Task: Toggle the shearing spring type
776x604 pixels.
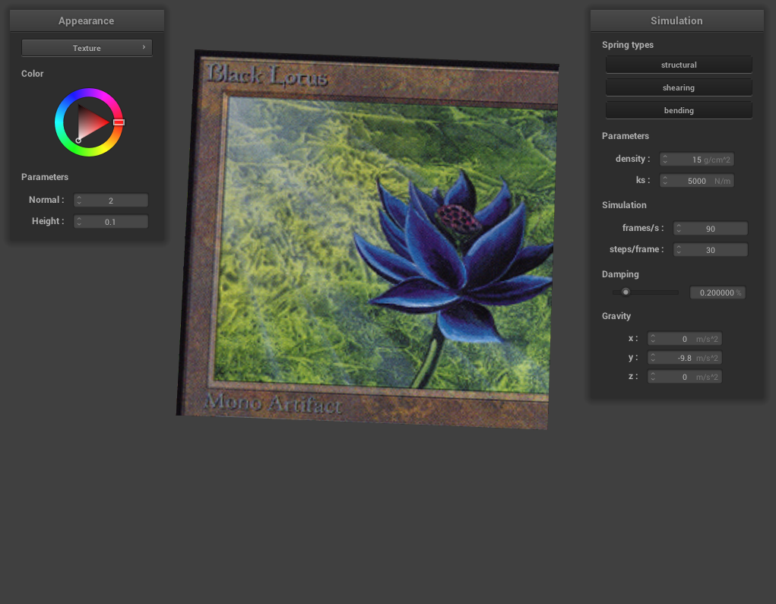Action: coord(679,87)
